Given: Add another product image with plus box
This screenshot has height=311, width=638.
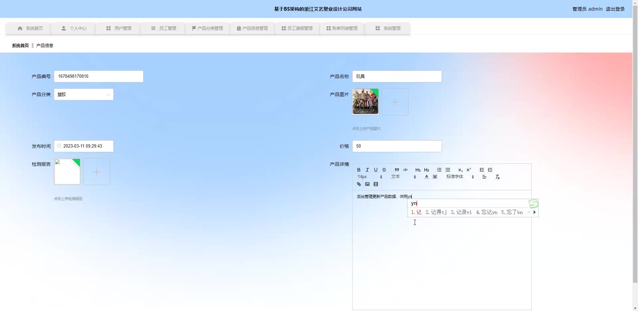Looking at the screenshot, I should [x=395, y=102].
